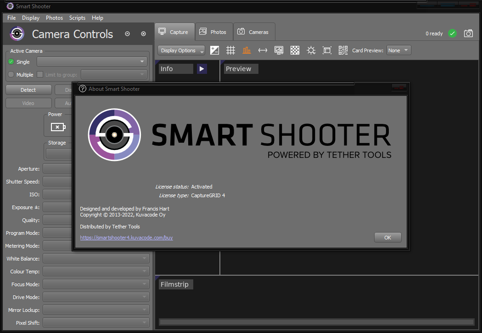Image resolution: width=482 pixels, height=333 pixels.
Task: Switch to the Cameras tab
Action: (x=254, y=32)
